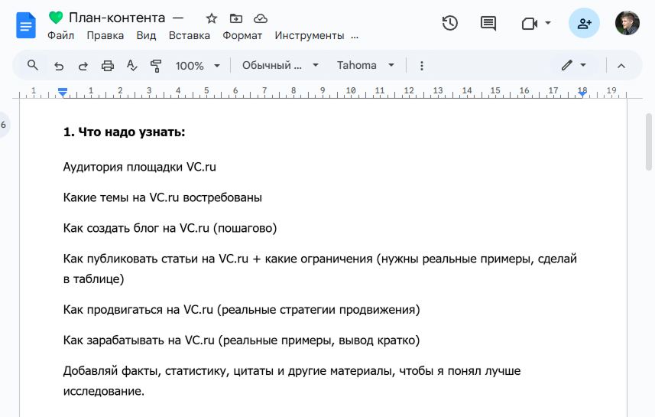This screenshot has height=417, width=655.
Task: Open editing mode pencil dropdown
Action: 573,65
